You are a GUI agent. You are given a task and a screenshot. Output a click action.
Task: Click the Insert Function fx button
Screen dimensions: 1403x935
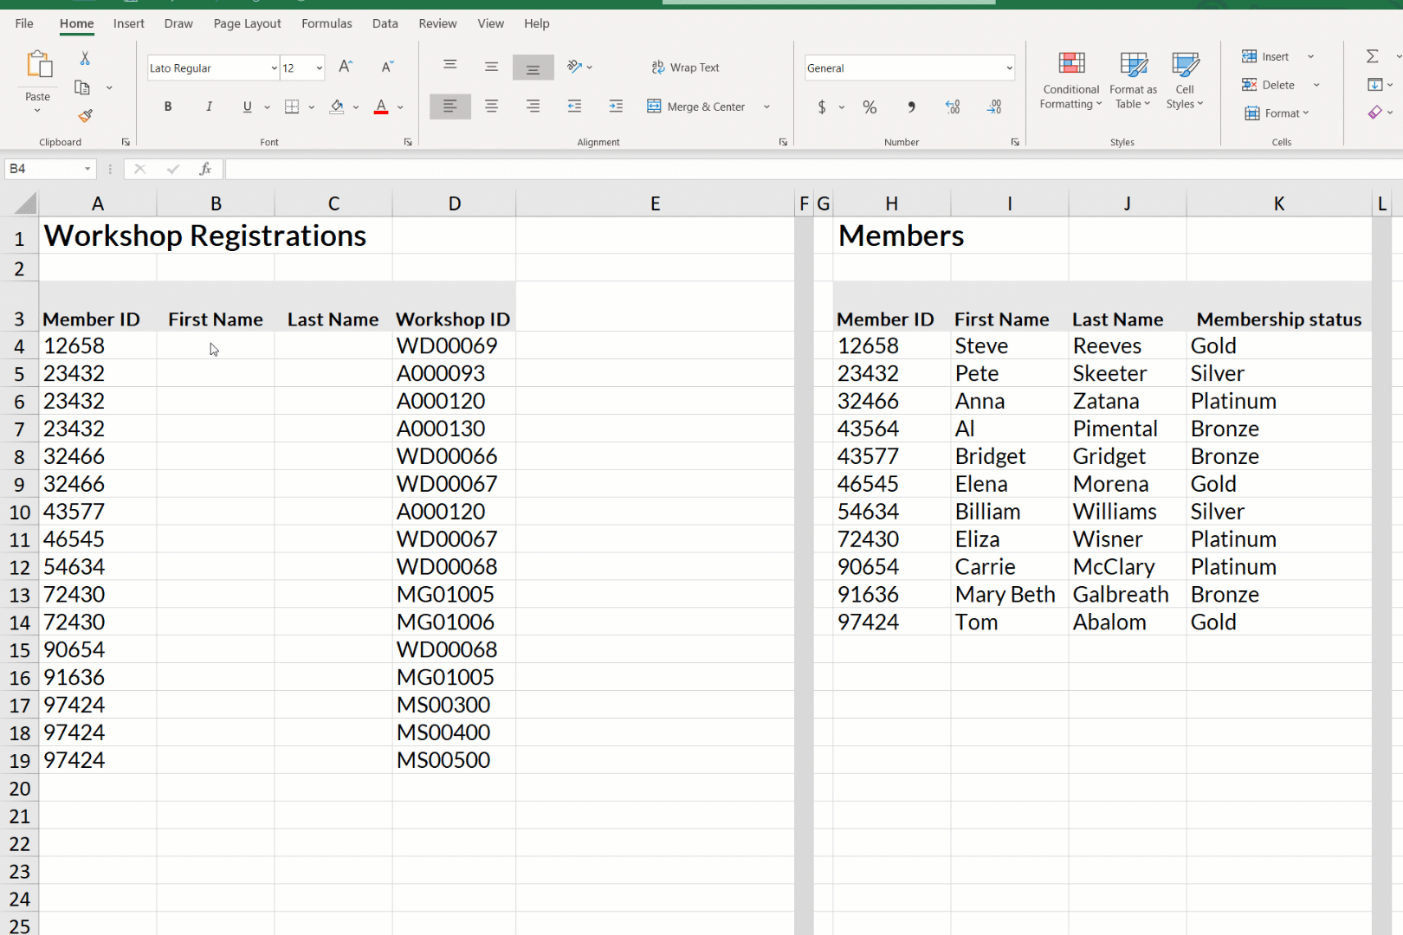(x=206, y=169)
